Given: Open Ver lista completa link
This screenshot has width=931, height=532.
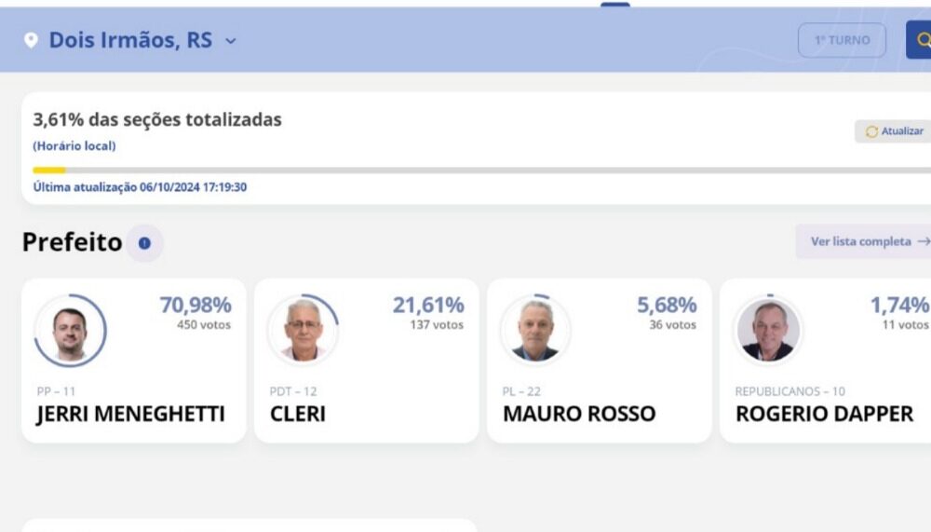Looking at the screenshot, I should click(x=860, y=241).
